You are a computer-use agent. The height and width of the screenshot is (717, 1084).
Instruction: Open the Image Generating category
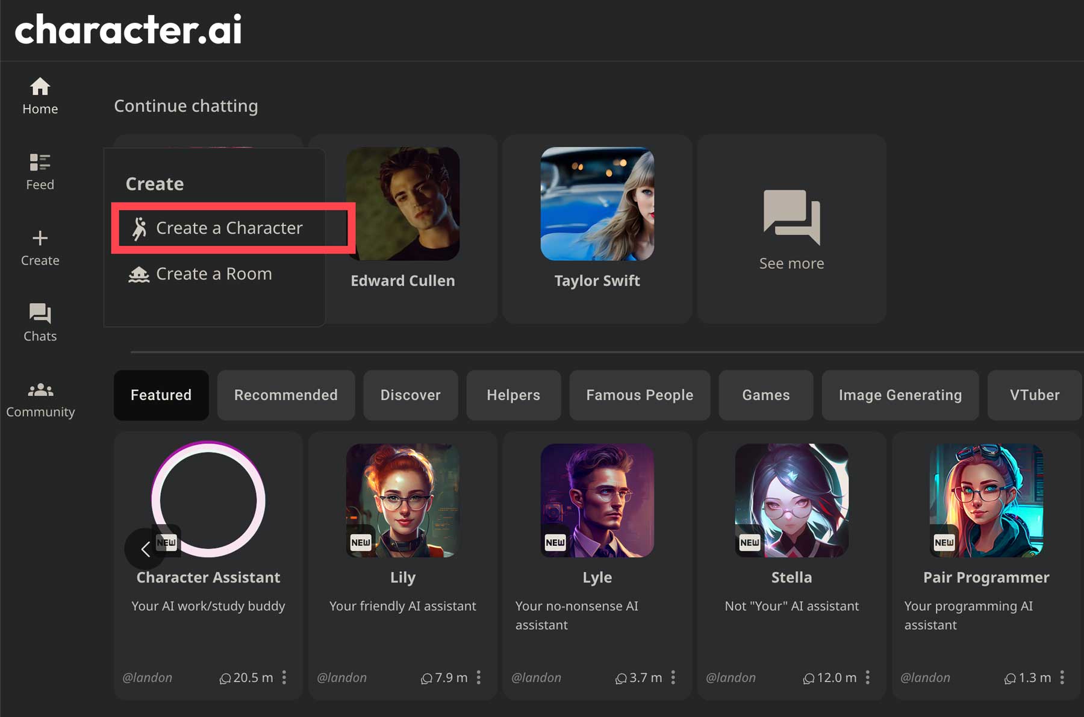900,395
